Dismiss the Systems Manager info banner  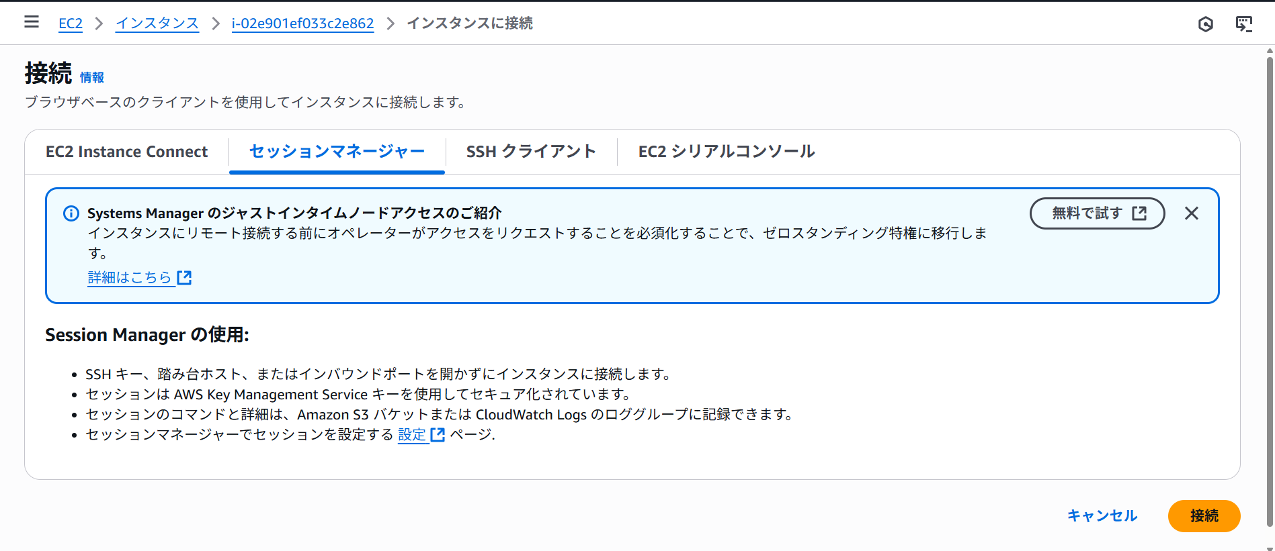[x=1192, y=213]
